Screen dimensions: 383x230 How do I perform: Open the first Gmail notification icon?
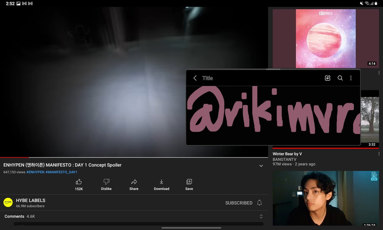24,4
